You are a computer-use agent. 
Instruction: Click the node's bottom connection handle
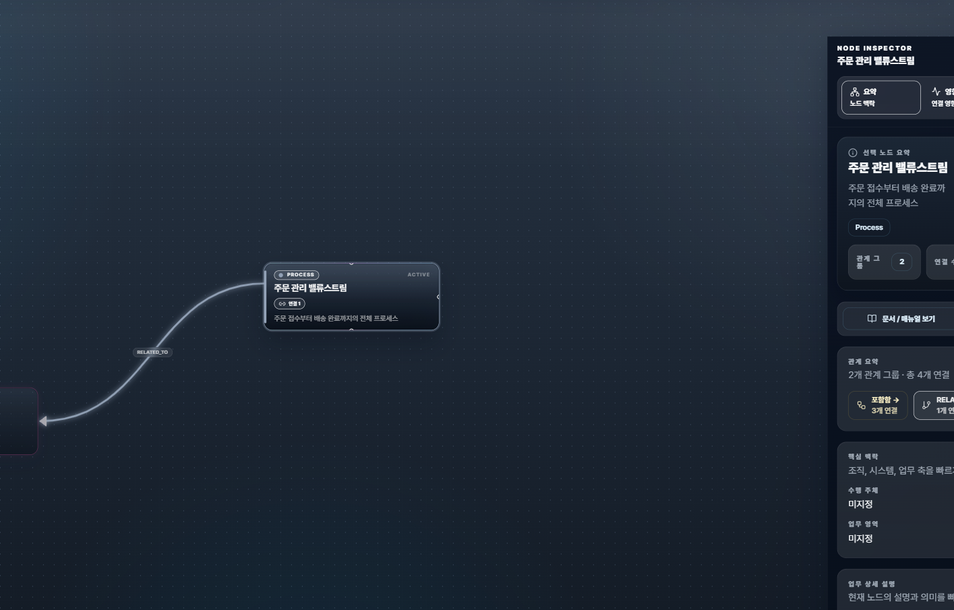coord(351,330)
